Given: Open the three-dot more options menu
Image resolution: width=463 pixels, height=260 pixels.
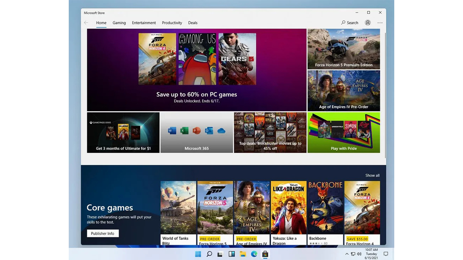Looking at the screenshot, I should 380,23.
